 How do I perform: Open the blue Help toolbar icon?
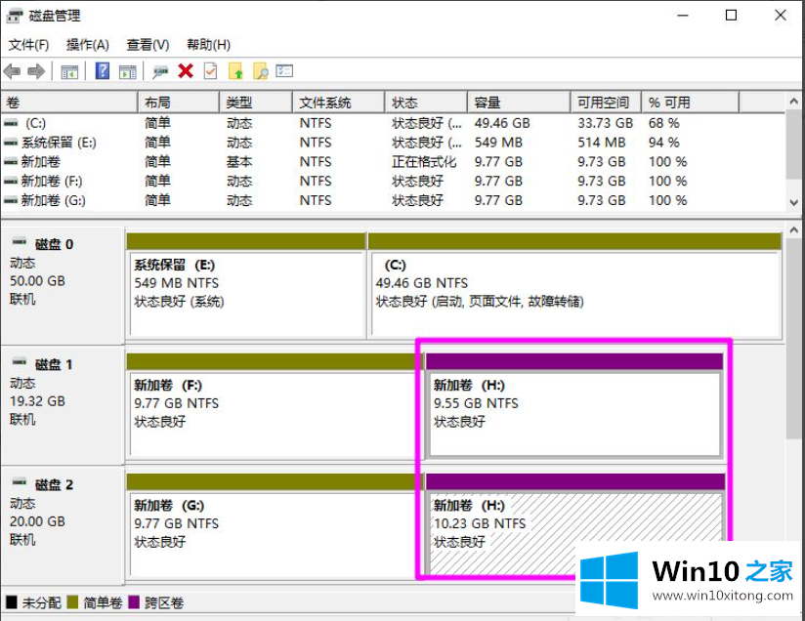pyautogui.click(x=103, y=71)
